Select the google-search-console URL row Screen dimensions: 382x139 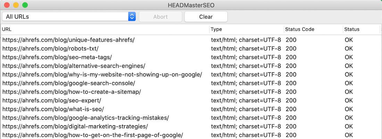pos(68,83)
